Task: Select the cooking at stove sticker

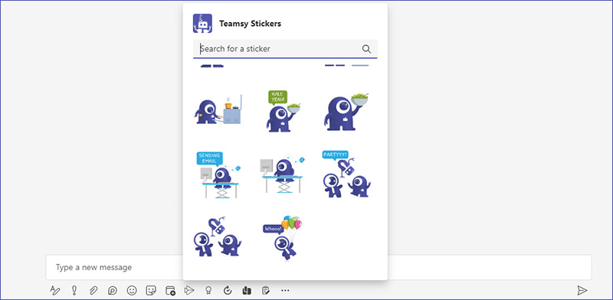Action: [x=218, y=109]
